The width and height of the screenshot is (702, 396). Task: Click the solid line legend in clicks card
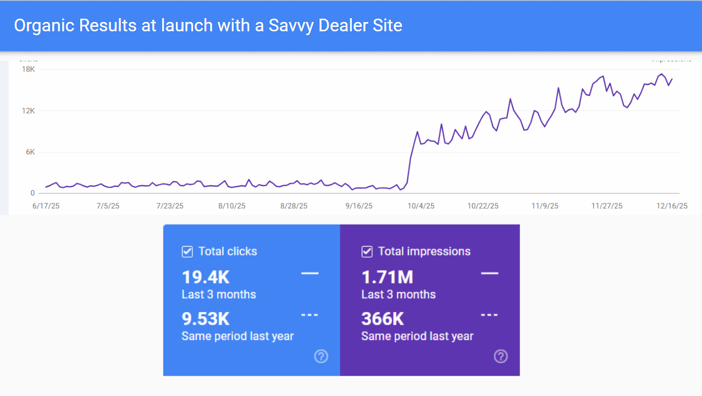tap(310, 273)
